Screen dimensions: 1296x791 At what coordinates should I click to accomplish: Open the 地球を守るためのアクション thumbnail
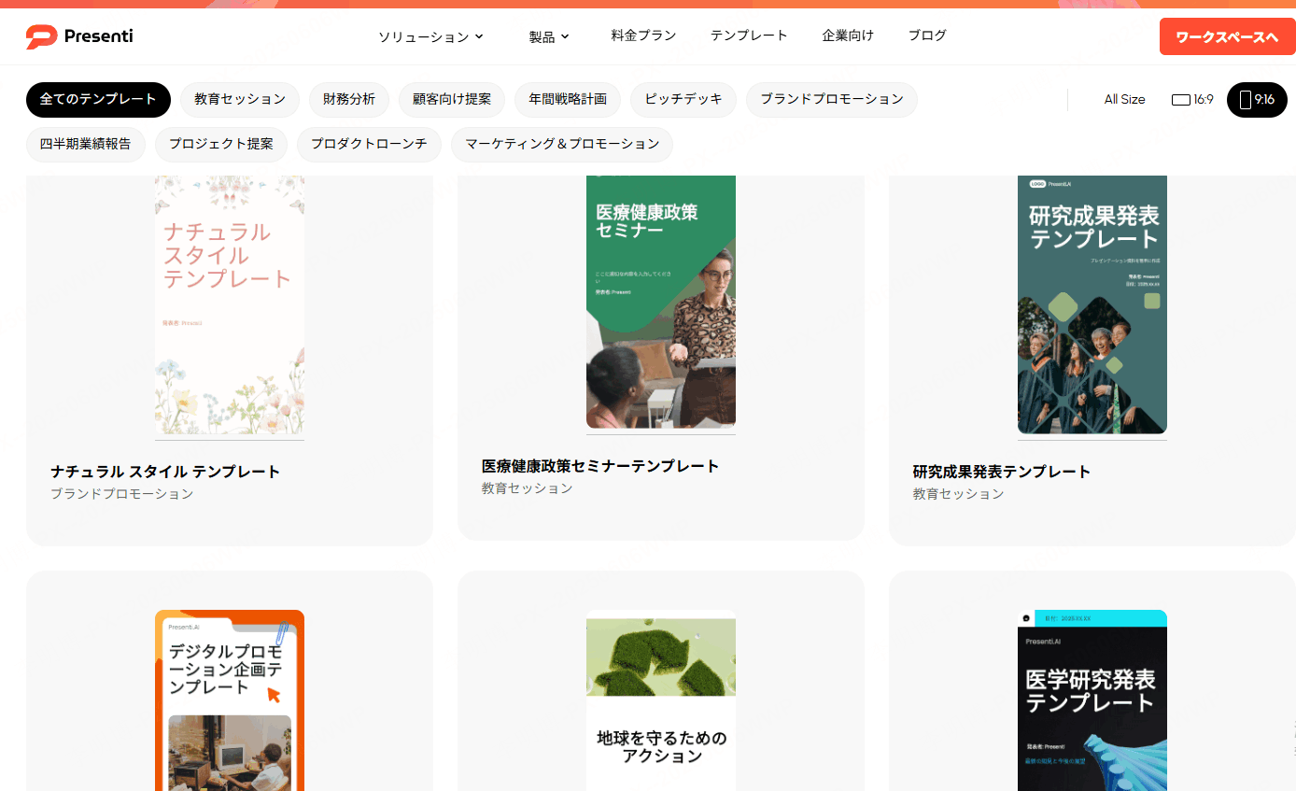pos(661,700)
